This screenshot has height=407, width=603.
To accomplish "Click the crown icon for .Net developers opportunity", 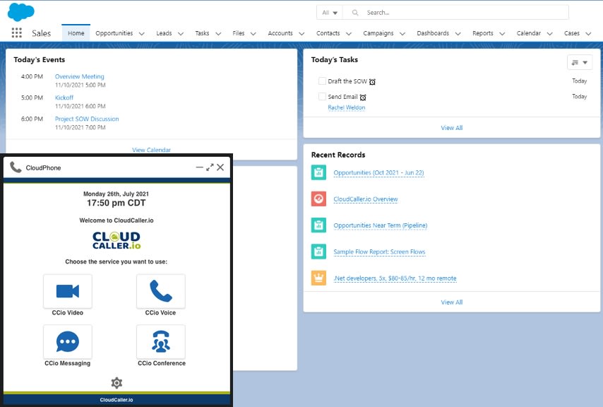I will (x=318, y=278).
